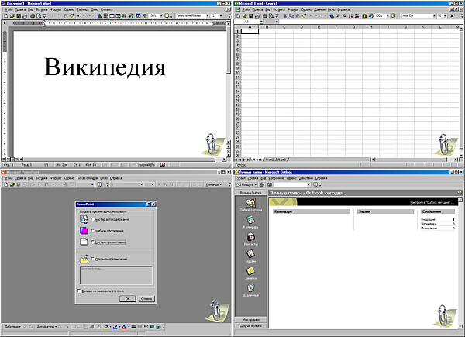This screenshot has height=337, width=465.
Task: Select the AutoContent Wizard radio option
Action: pyautogui.click(x=92, y=219)
